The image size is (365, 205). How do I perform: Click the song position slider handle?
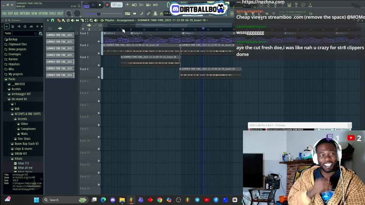coord(99,14)
